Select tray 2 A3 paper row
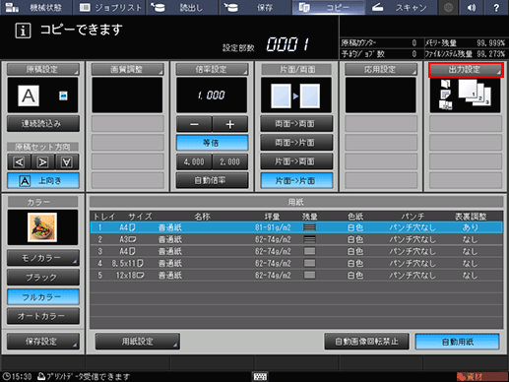 (296, 239)
